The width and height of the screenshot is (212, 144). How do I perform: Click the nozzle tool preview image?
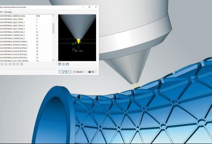pyautogui.click(x=77, y=38)
